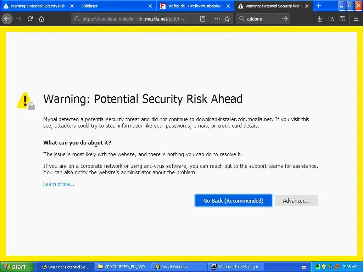Toggle reader view icon
363x272 pixels.
click(202, 19)
